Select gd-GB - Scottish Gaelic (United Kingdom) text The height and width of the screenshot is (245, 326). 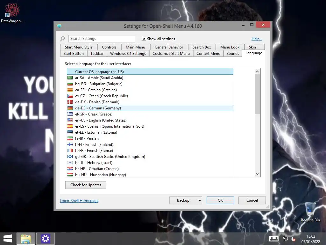click(110, 156)
